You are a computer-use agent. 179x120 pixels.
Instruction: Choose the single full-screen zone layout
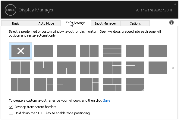(43, 51)
